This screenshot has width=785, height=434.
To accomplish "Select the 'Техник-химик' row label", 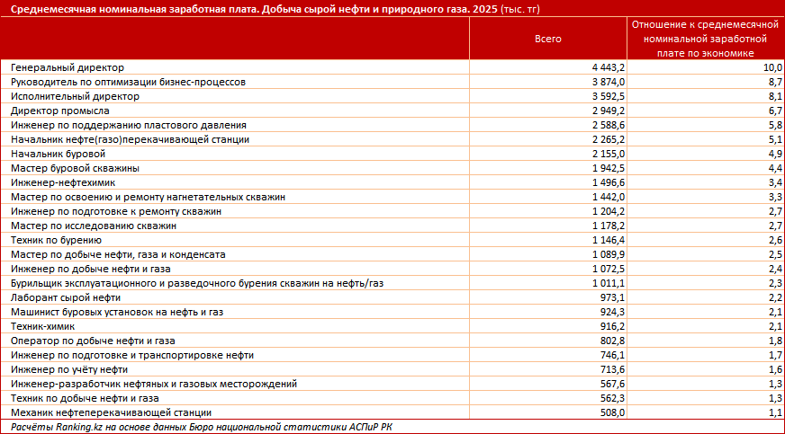I will click(42, 327).
